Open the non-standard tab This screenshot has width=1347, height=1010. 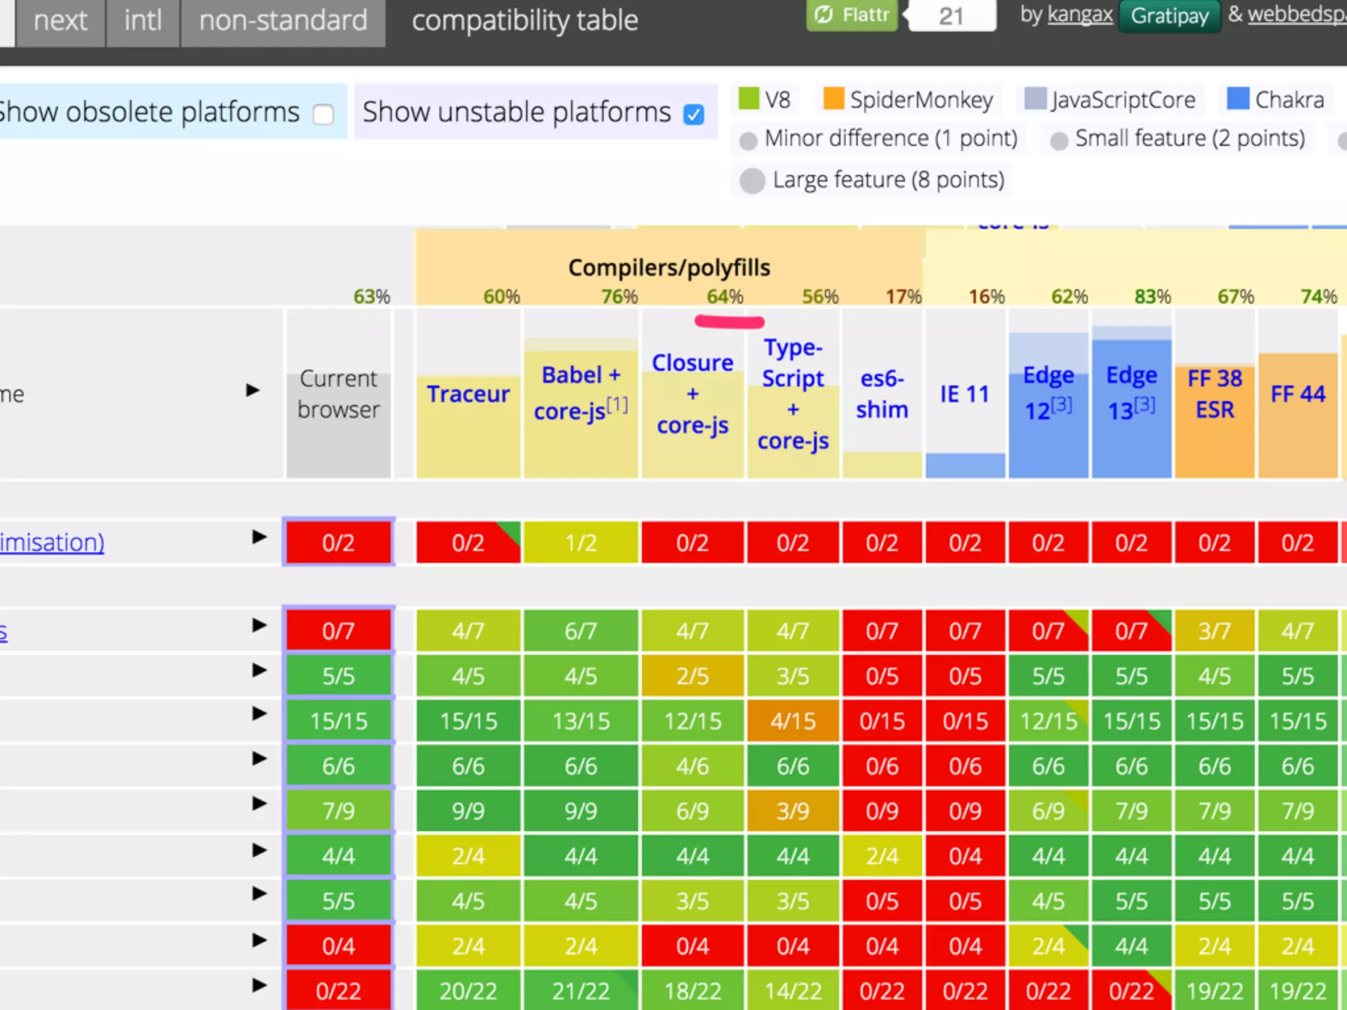coord(283,21)
